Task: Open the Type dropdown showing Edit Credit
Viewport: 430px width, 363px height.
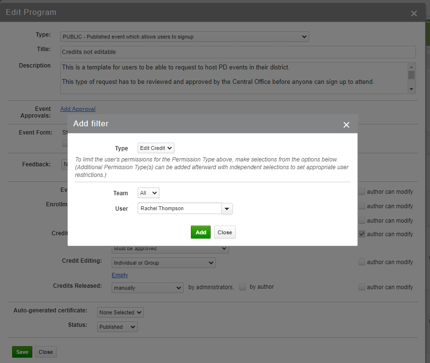Action: click(x=156, y=148)
